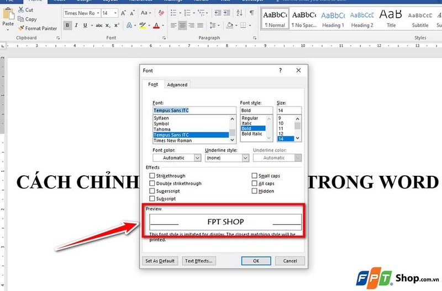Click the Cancel button
Image resolution: width=442 pixels, height=291 pixels.
tap(290, 261)
